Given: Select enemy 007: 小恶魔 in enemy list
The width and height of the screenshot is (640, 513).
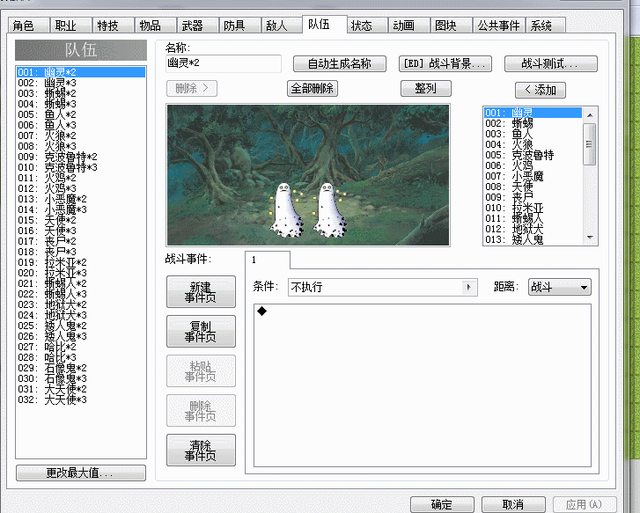Looking at the screenshot, I should pos(533,176).
